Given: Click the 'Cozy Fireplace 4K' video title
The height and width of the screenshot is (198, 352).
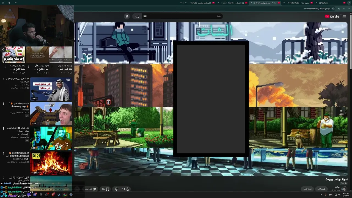Looking at the screenshot, I should tap(18, 154).
